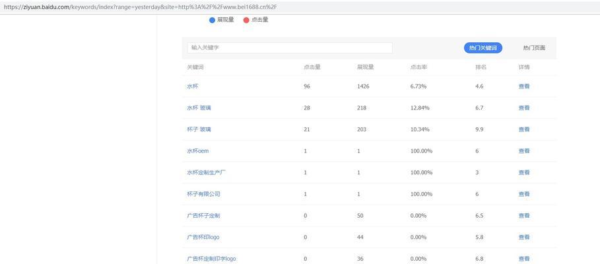Click 查看 in the 水杯定制生产厂 row
The width and height of the screenshot is (600, 264).
click(x=524, y=172)
